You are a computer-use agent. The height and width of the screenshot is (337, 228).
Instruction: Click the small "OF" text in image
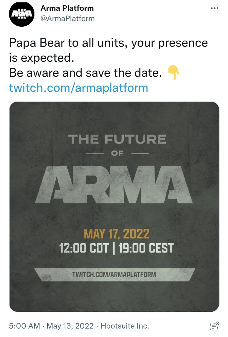point(117,153)
